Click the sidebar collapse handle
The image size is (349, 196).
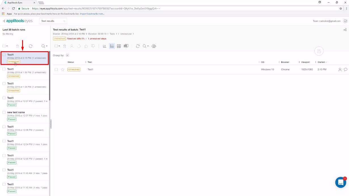(x=51, y=124)
